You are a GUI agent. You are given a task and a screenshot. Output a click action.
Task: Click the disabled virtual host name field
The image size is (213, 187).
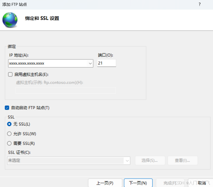tap(65, 90)
